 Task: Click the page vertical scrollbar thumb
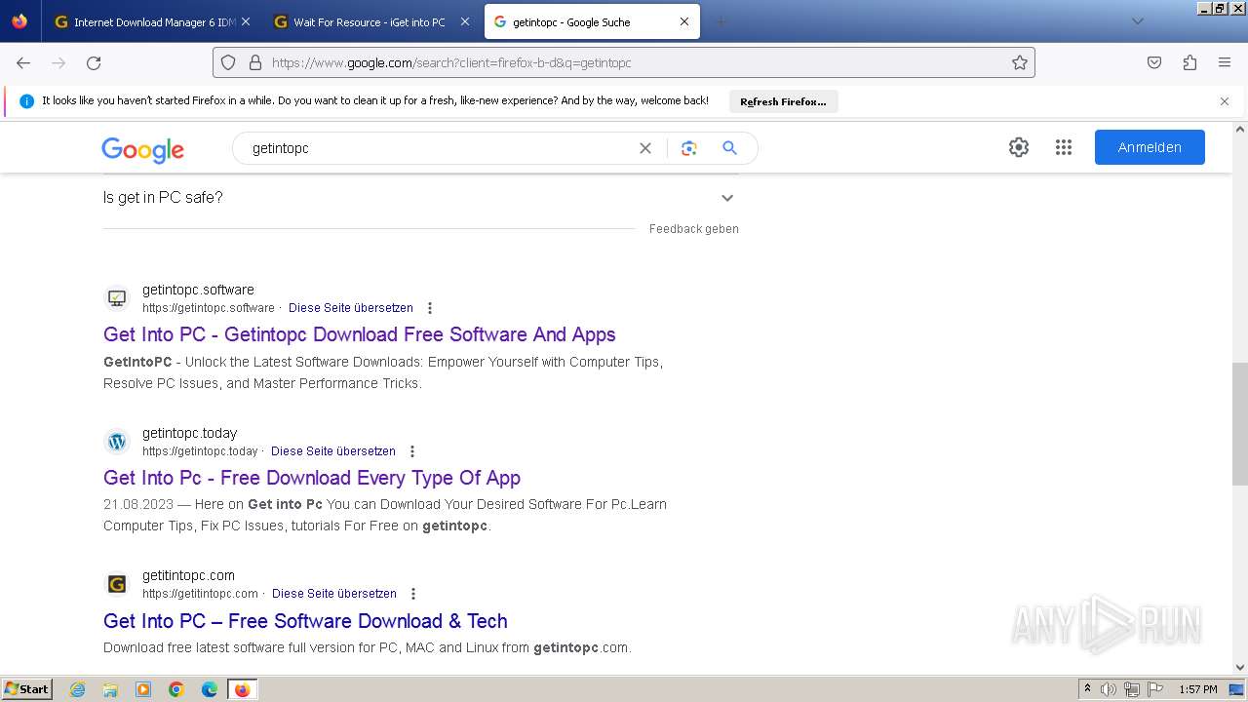tap(1240, 424)
